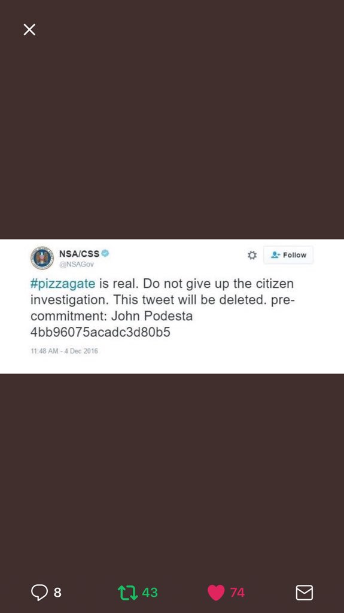Tap the reply speech bubble icon

click(x=39, y=592)
